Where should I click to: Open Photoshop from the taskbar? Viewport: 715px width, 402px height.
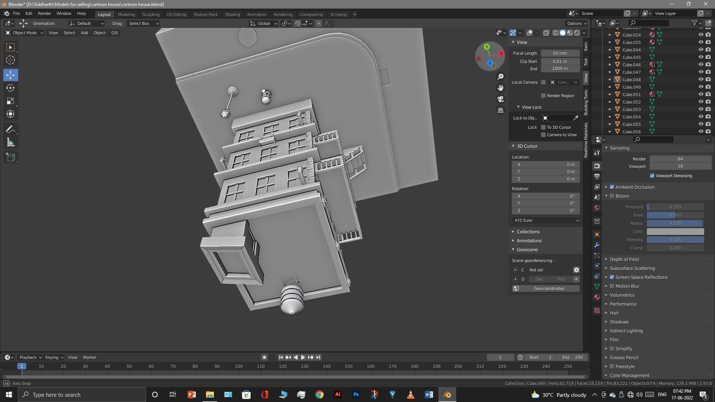click(356, 395)
